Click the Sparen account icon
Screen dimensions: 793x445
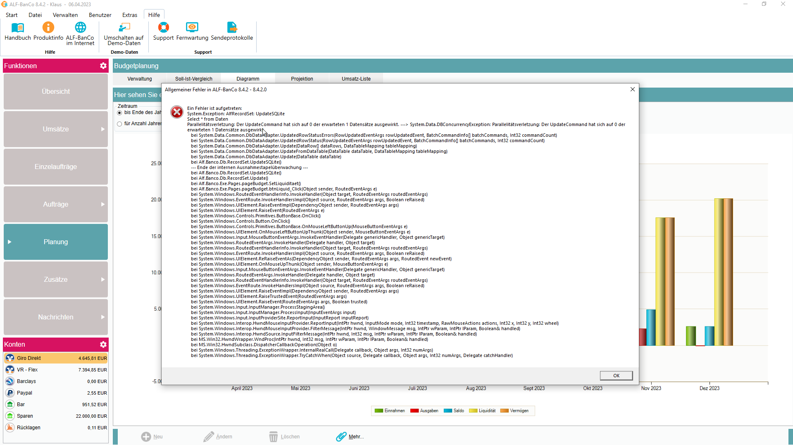[10, 416]
